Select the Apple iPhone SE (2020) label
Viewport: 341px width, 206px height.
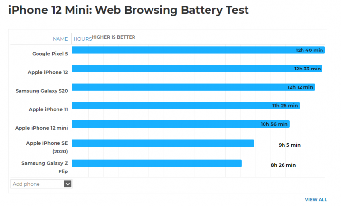coord(47,147)
